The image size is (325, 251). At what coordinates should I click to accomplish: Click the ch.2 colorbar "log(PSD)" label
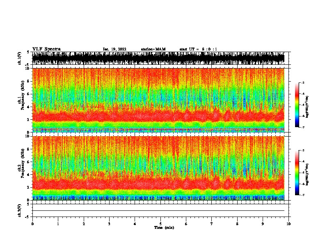point(307,174)
